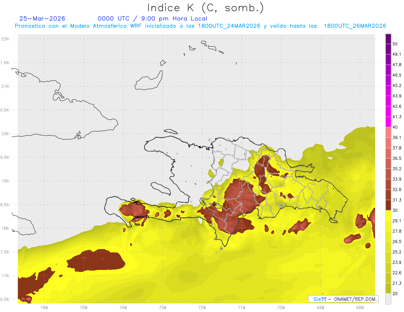Click the gray bottom colorbar segment

pos(388,299)
